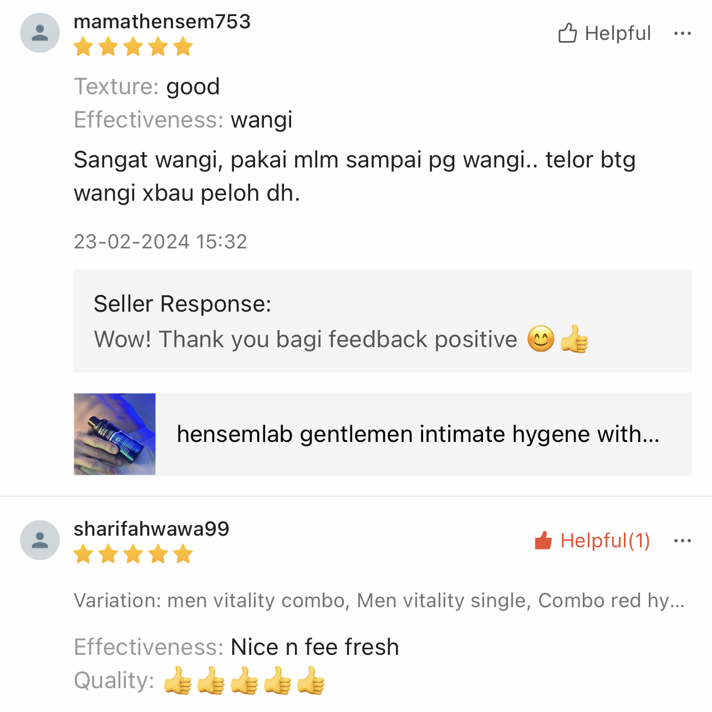Screen dimensions: 712x712
Task: Open sharifahwawa99's profile avatar
Action: point(40,540)
